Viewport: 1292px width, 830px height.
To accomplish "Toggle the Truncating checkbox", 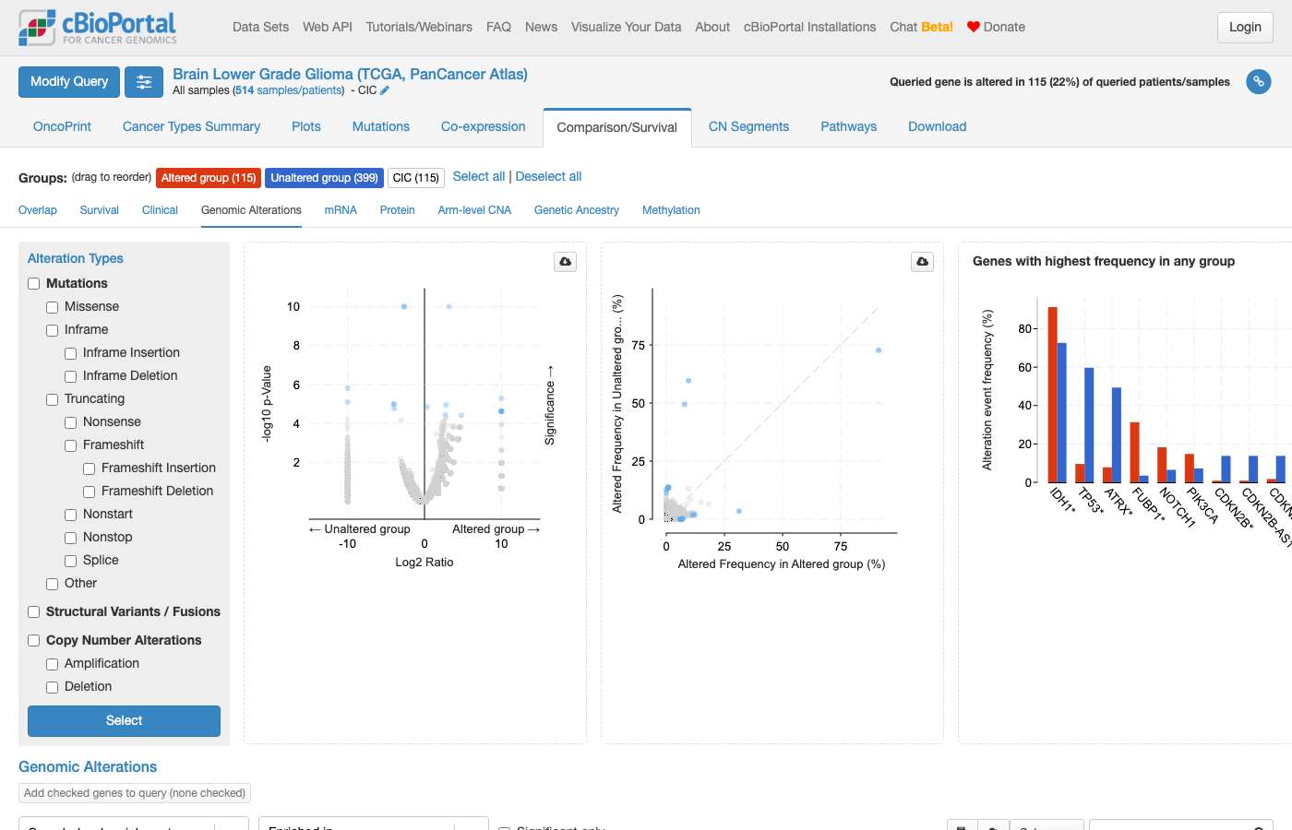I will point(53,399).
